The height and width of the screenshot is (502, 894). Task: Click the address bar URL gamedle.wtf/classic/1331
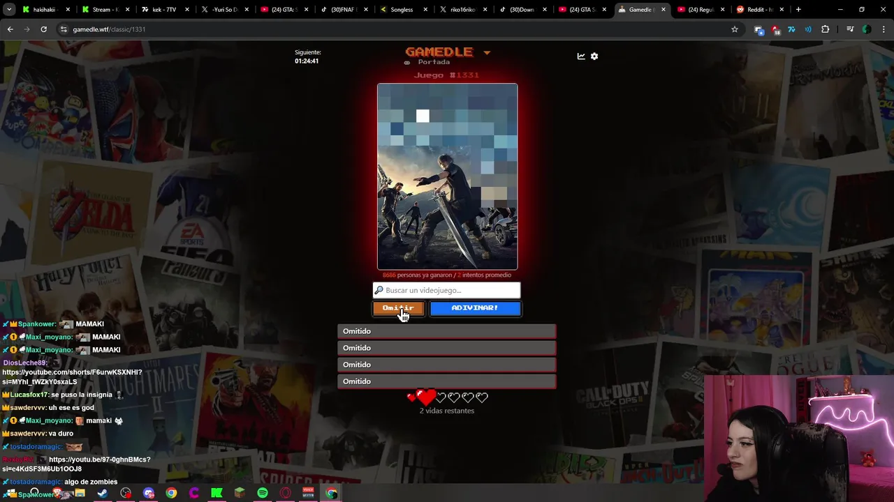pyautogui.click(x=109, y=29)
